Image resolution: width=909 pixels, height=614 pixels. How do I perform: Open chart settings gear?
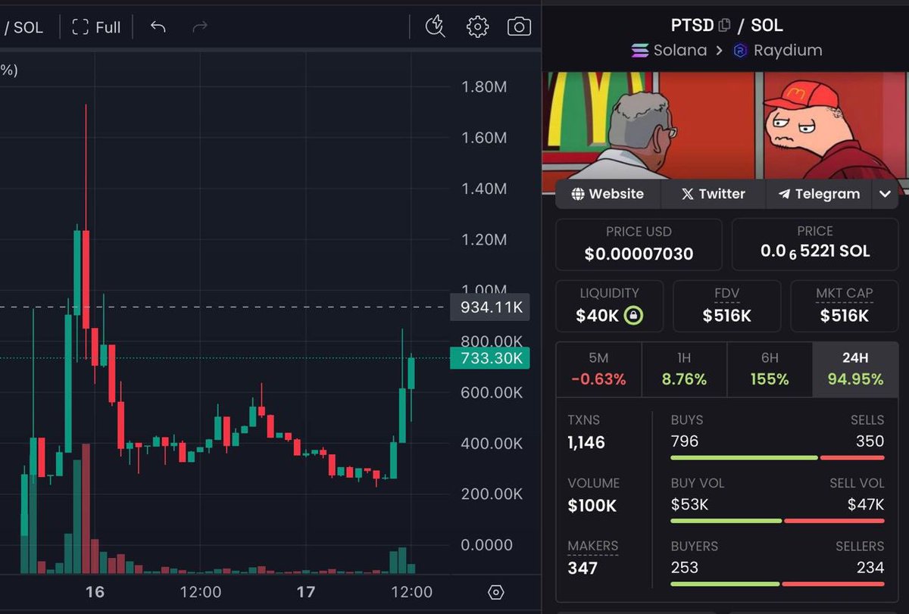[477, 26]
